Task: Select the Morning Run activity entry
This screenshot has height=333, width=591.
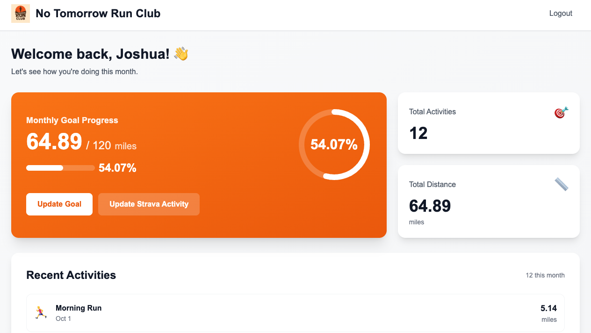Action: click(295, 312)
